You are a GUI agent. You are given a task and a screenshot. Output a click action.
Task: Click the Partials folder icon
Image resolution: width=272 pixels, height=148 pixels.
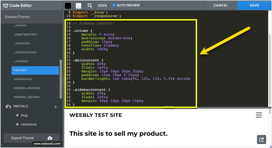pyautogui.click(x=8, y=107)
